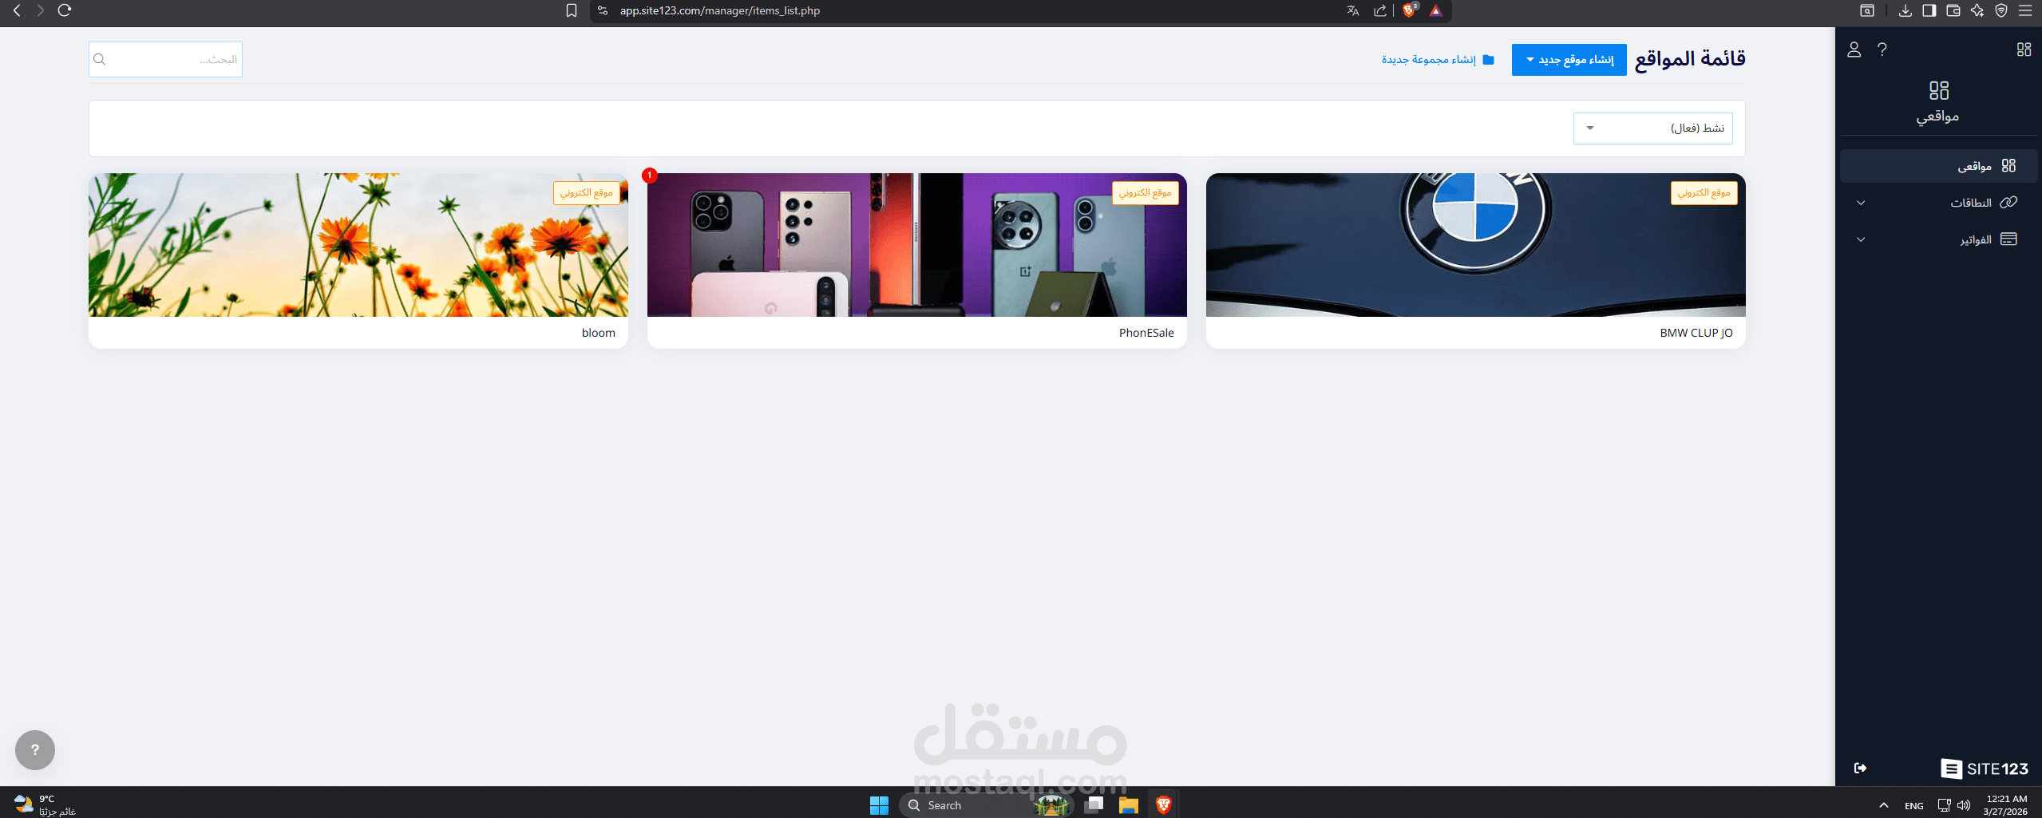
Task: Open the Brave Wallet icon
Action: pyautogui.click(x=1953, y=10)
